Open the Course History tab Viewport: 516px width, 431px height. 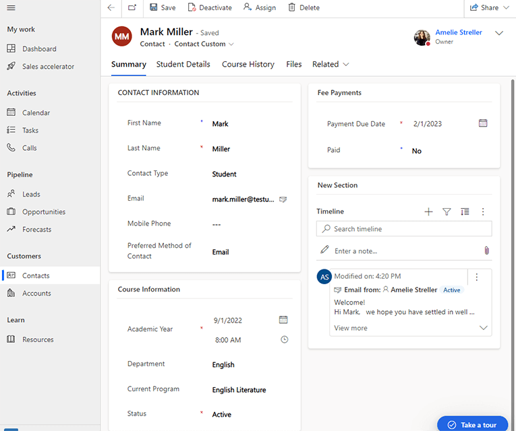[248, 64]
